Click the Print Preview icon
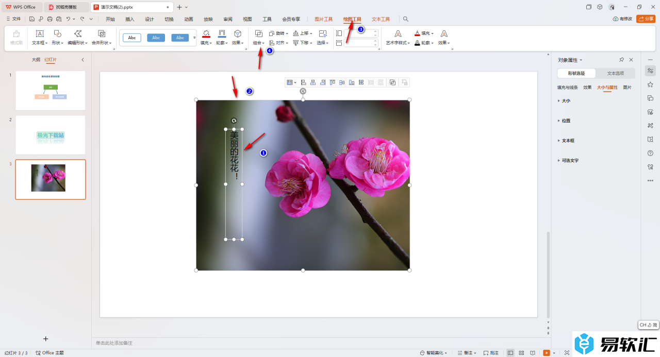Viewport: 660px width, 357px height. tap(59, 19)
